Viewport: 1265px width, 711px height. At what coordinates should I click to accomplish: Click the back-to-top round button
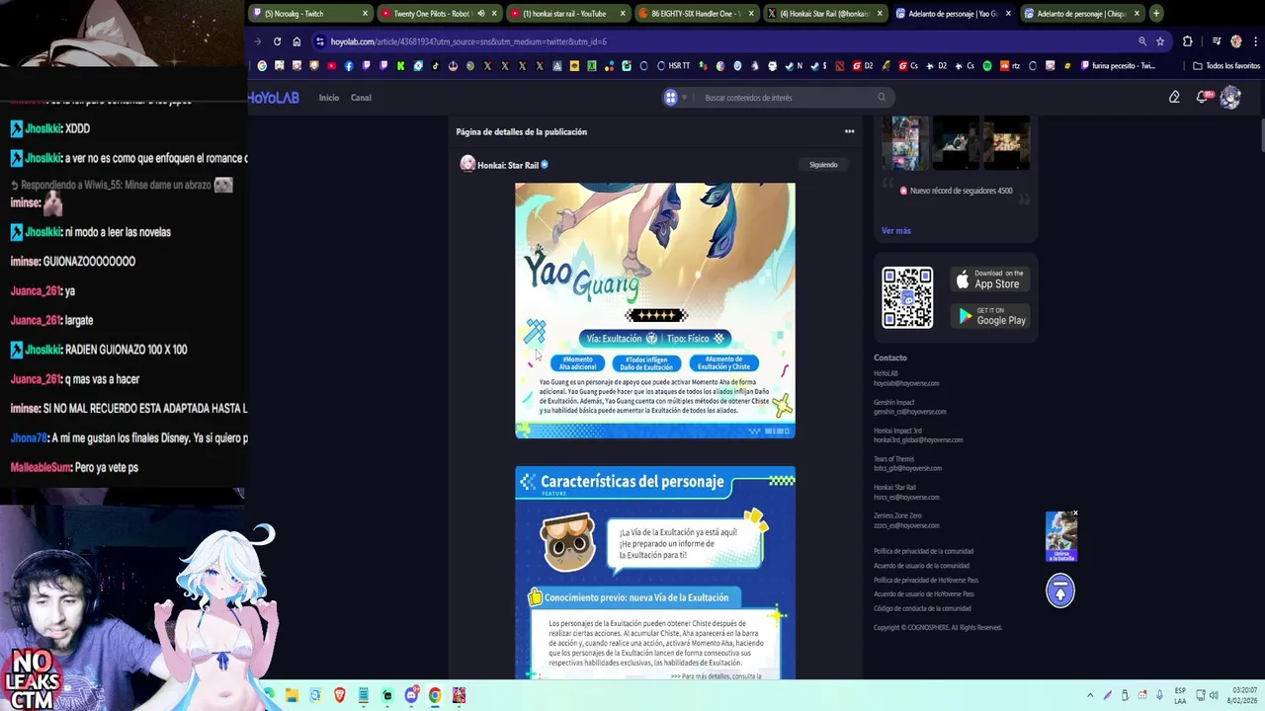[1060, 591]
